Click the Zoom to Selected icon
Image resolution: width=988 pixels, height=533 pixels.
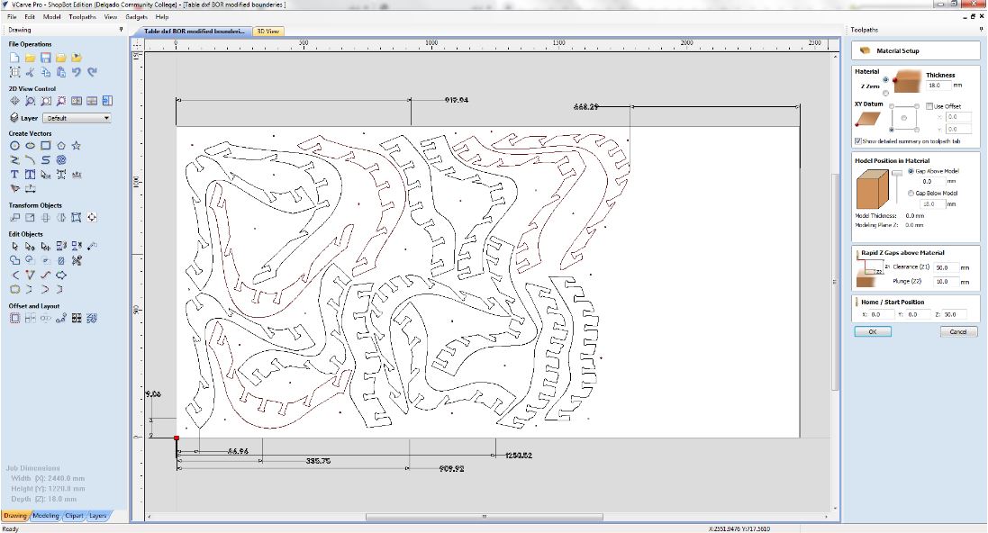pyautogui.click(x=60, y=101)
